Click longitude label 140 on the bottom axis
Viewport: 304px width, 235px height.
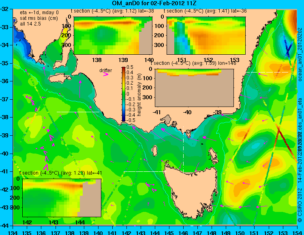98,232
